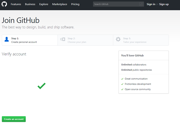Click the Great communication text
The width and height of the screenshot is (180, 123).
(x=136, y=79)
